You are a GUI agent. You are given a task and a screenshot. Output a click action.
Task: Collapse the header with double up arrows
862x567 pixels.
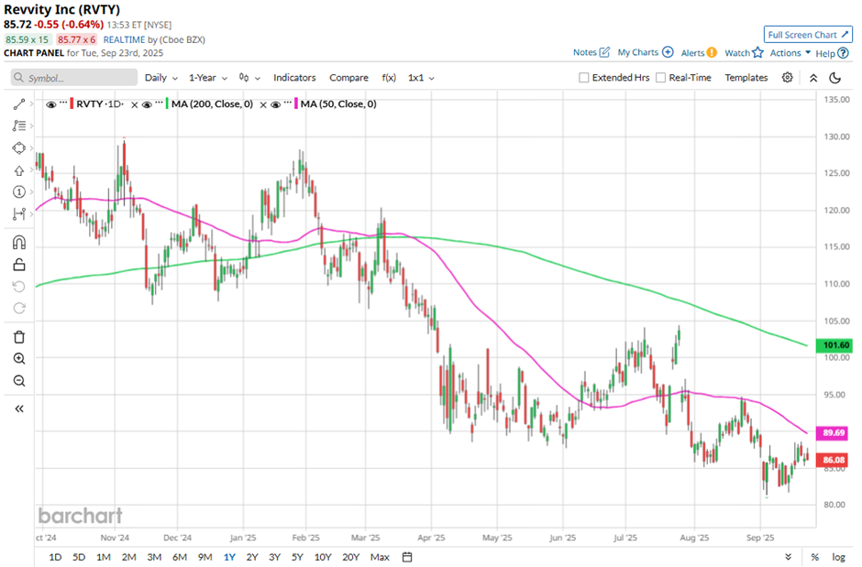click(x=813, y=78)
